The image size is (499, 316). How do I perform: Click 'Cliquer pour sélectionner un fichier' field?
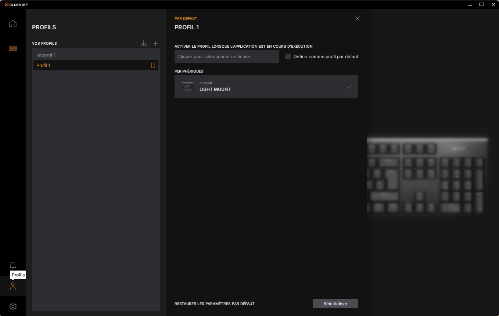click(x=226, y=56)
